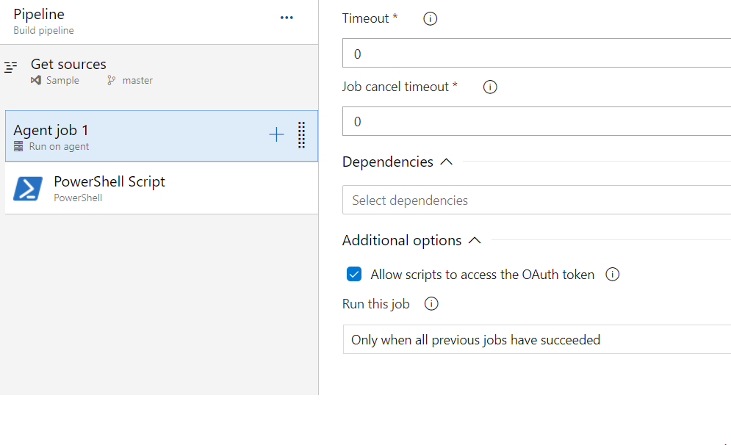
Task: Show the Job cancel timeout info icon
Action: [490, 87]
